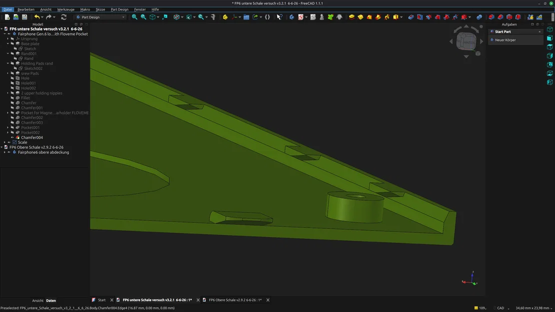
Task: Expand the Pocket001 tree node
Action: (x=8, y=128)
